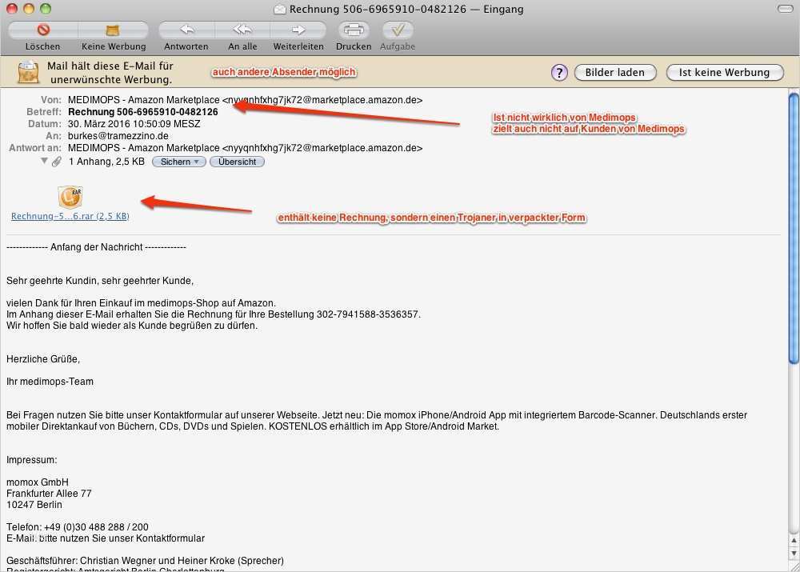The image size is (800, 572).
Task: Click 'Mail hält diese E-Mail für' banner text
Action: click(x=110, y=66)
